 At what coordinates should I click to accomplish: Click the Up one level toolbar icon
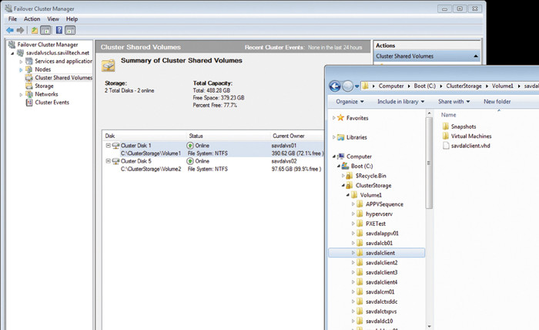click(x=35, y=30)
